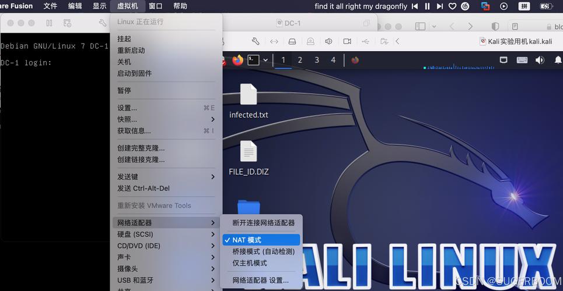Expand terminal dropdown arrow in Kali panel
563x291 pixels.
[x=265, y=60]
